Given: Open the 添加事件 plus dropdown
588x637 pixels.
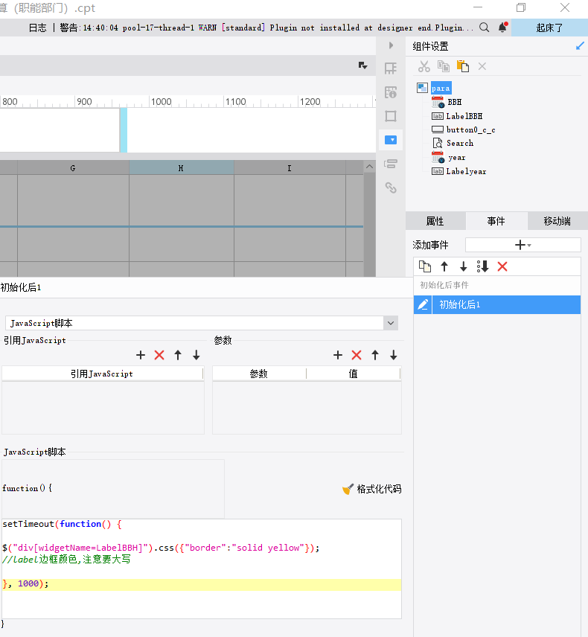Looking at the screenshot, I should click(x=523, y=245).
